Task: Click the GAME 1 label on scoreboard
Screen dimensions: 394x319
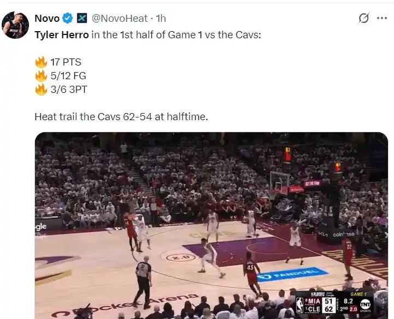Action: [358, 294]
